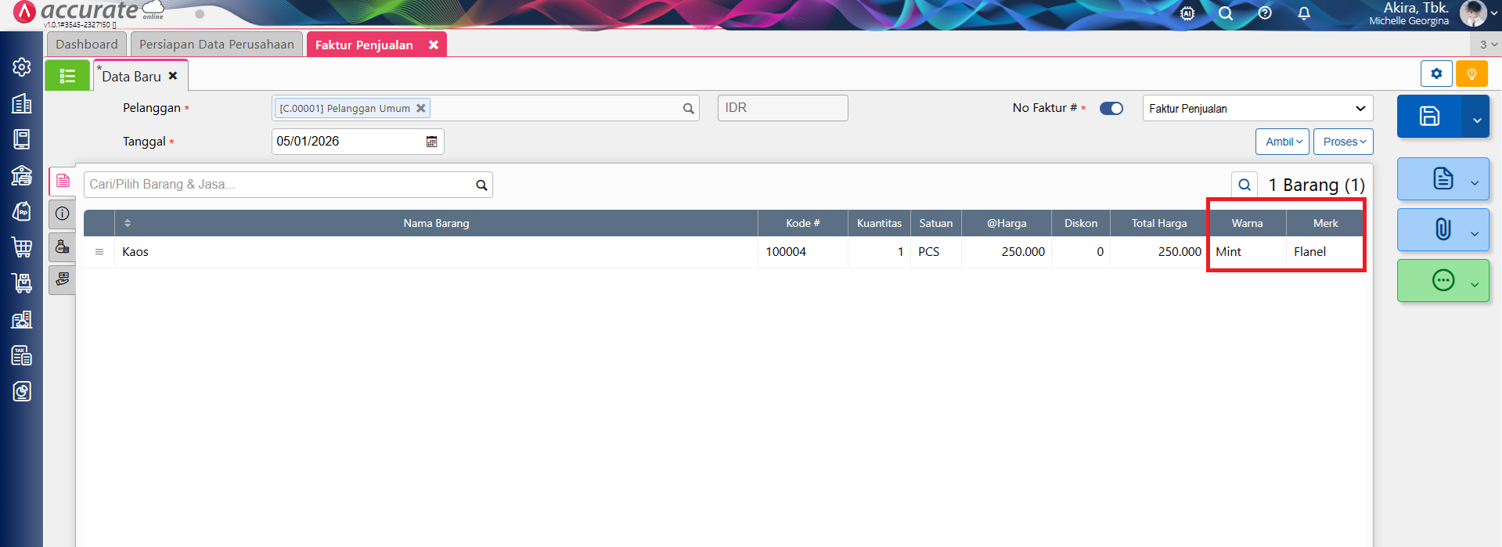This screenshot has width=1502, height=547.
Task: Click the orange lightbulb icon
Action: pyautogui.click(x=1471, y=74)
